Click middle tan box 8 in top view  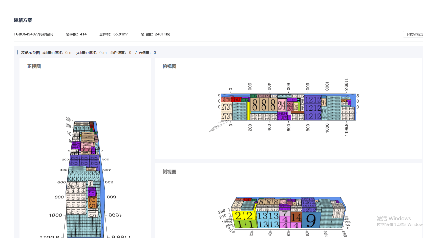[264, 105]
